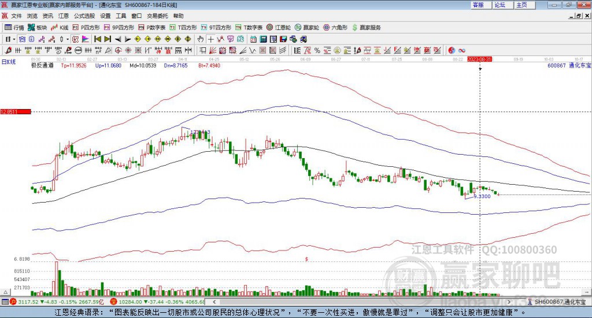This screenshot has height=318, width=592.
Task: Click the red-blue yin-yang icon
Action: point(452,50)
